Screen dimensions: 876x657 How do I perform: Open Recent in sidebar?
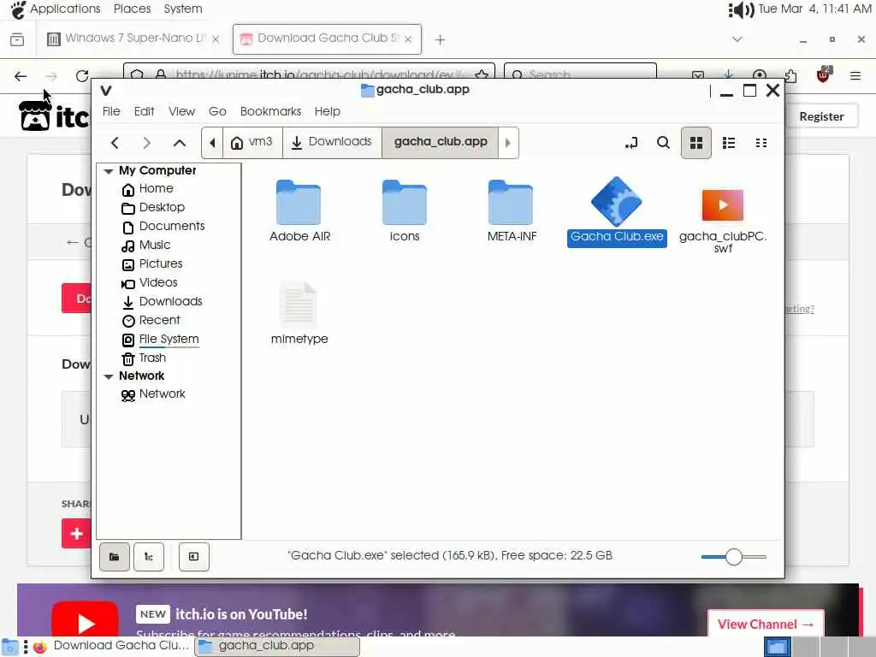151,321
